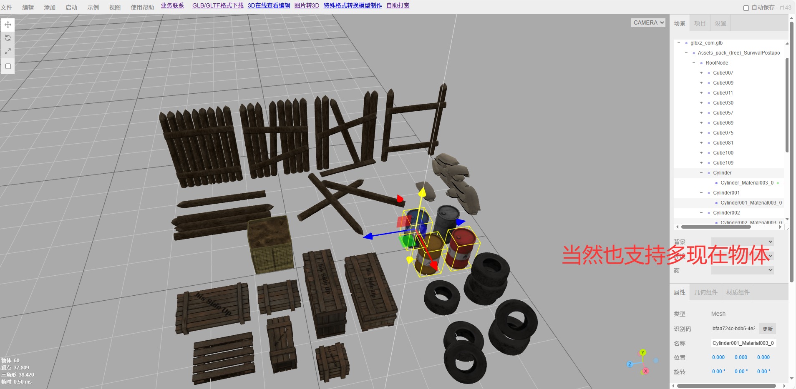Open the 图片转3D link
This screenshot has width=796, height=389.
307,5
